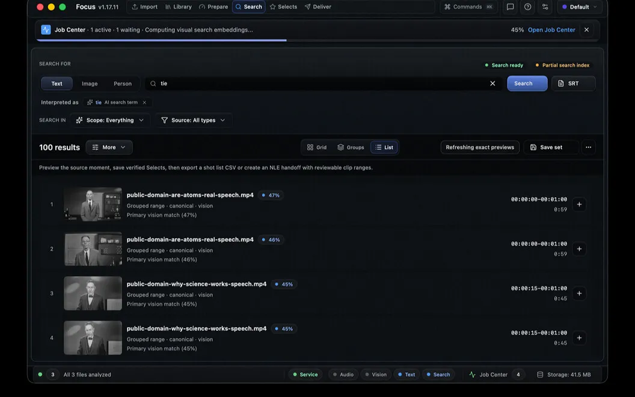Screen dimensions: 635x397
Task: Open thumbnail of result 4
Action: (93, 338)
